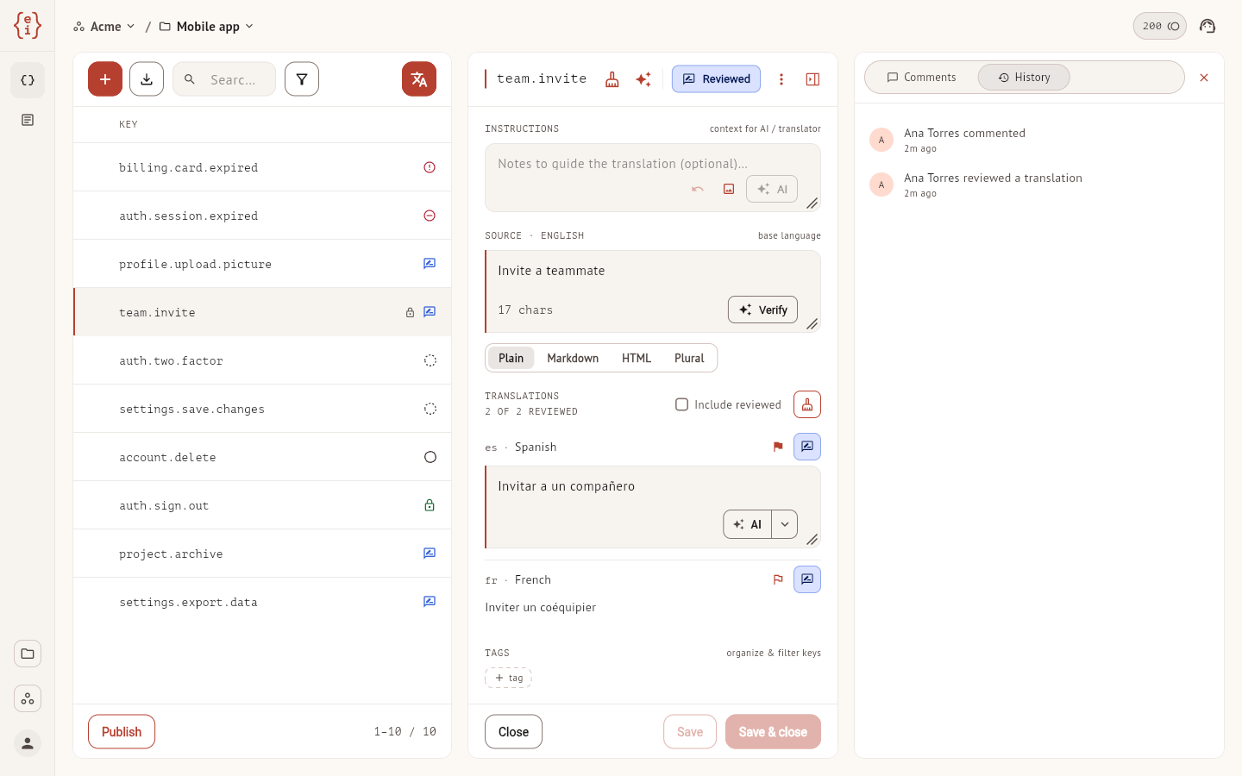The width and height of the screenshot is (1242, 776).
Task: Select the Markdown format tab
Action: (573, 359)
